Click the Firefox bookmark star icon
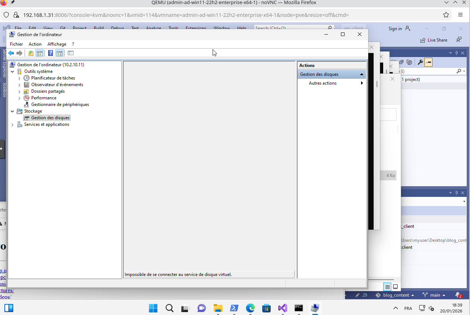470x315 pixels. pos(446,15)
